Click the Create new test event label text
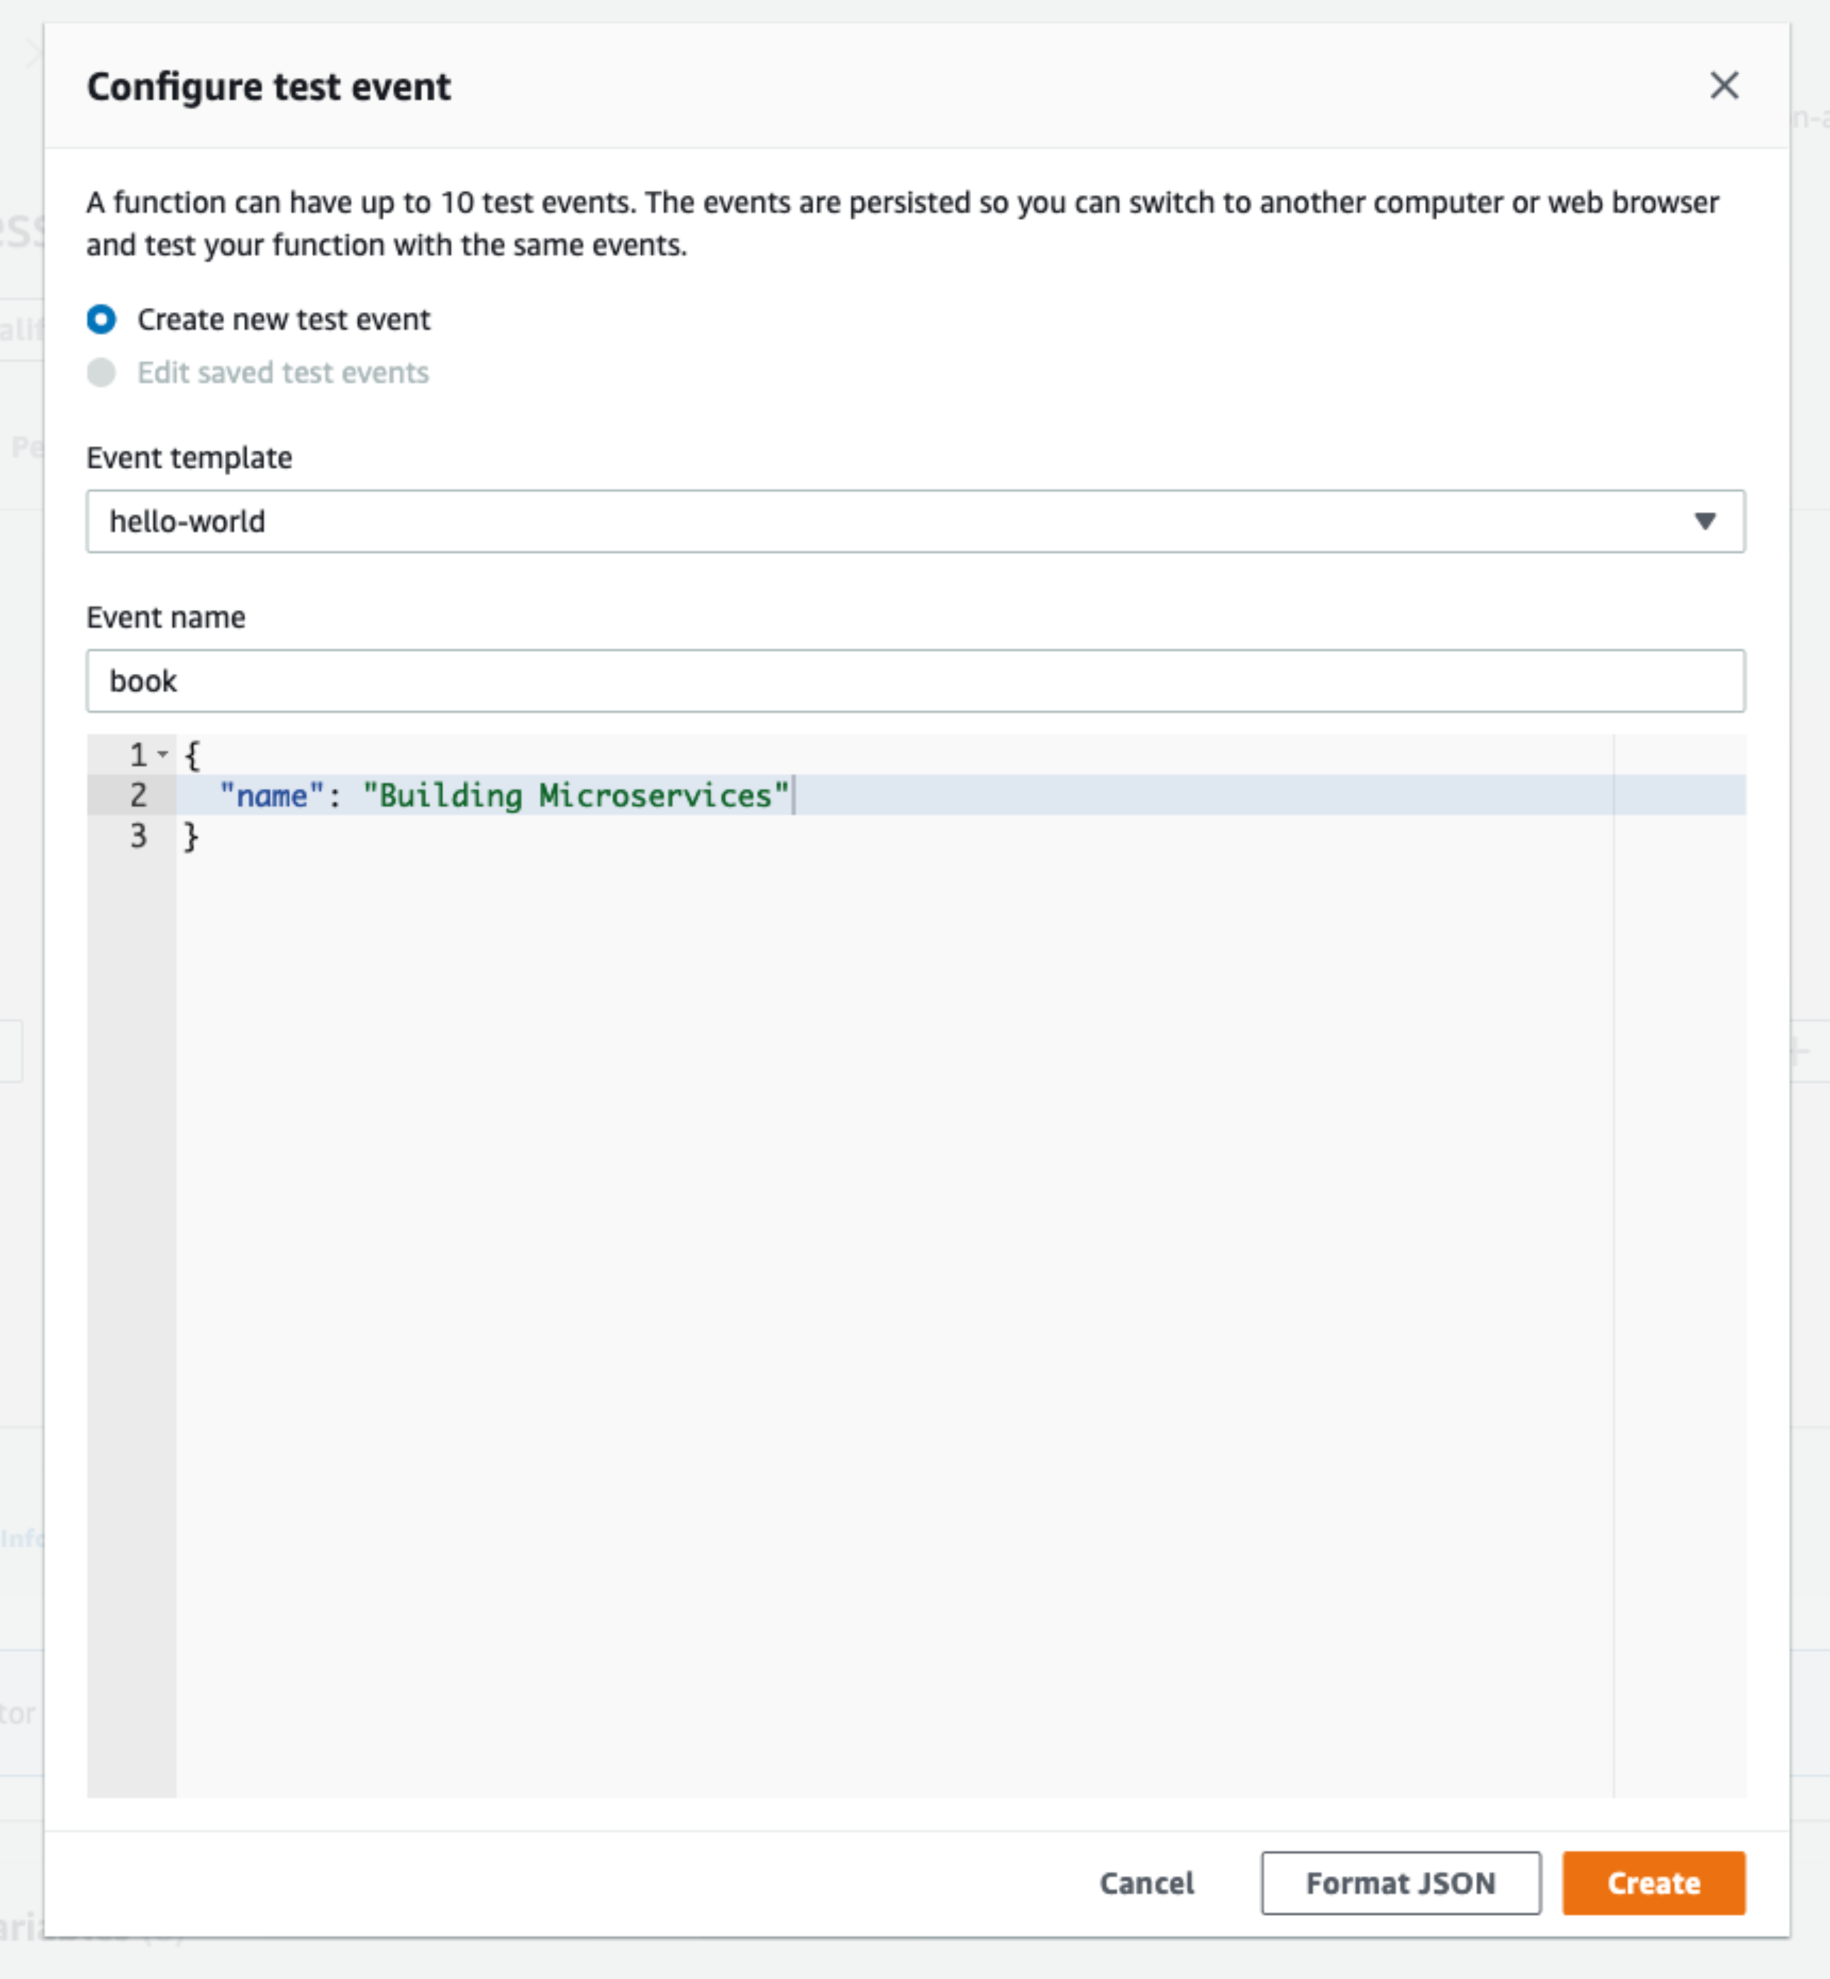Screen dimensions: 1830x1979 283,319
